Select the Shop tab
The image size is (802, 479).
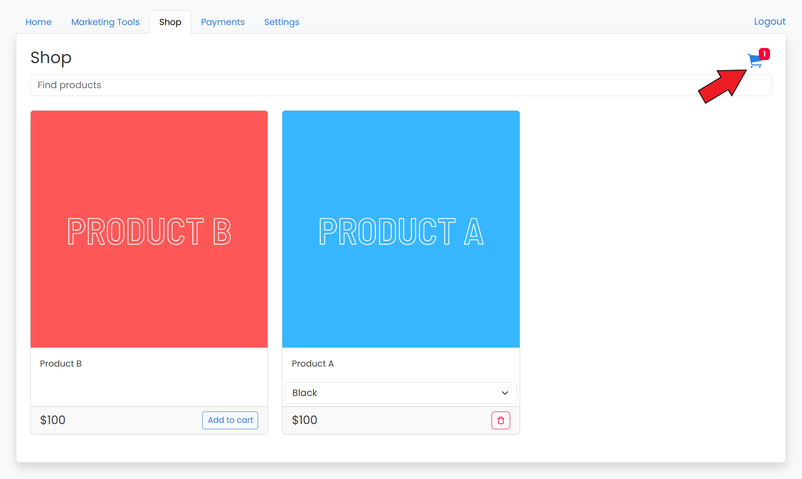coord(170,22)
